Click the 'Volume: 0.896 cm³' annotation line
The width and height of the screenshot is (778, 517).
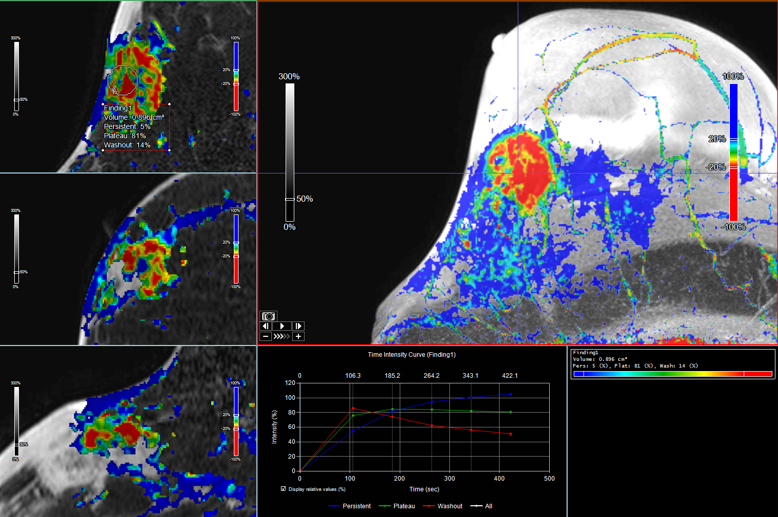pyautogui.click(x=134, y=117)
